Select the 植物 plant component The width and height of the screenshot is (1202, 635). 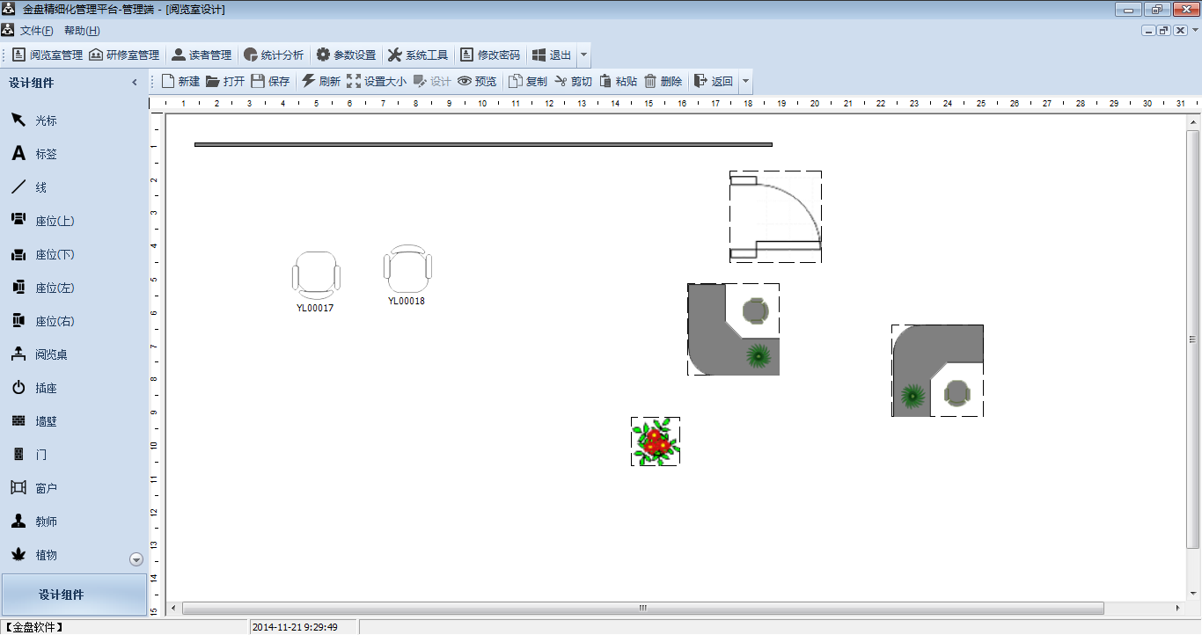pyautogui.click(x=35, y=555)
